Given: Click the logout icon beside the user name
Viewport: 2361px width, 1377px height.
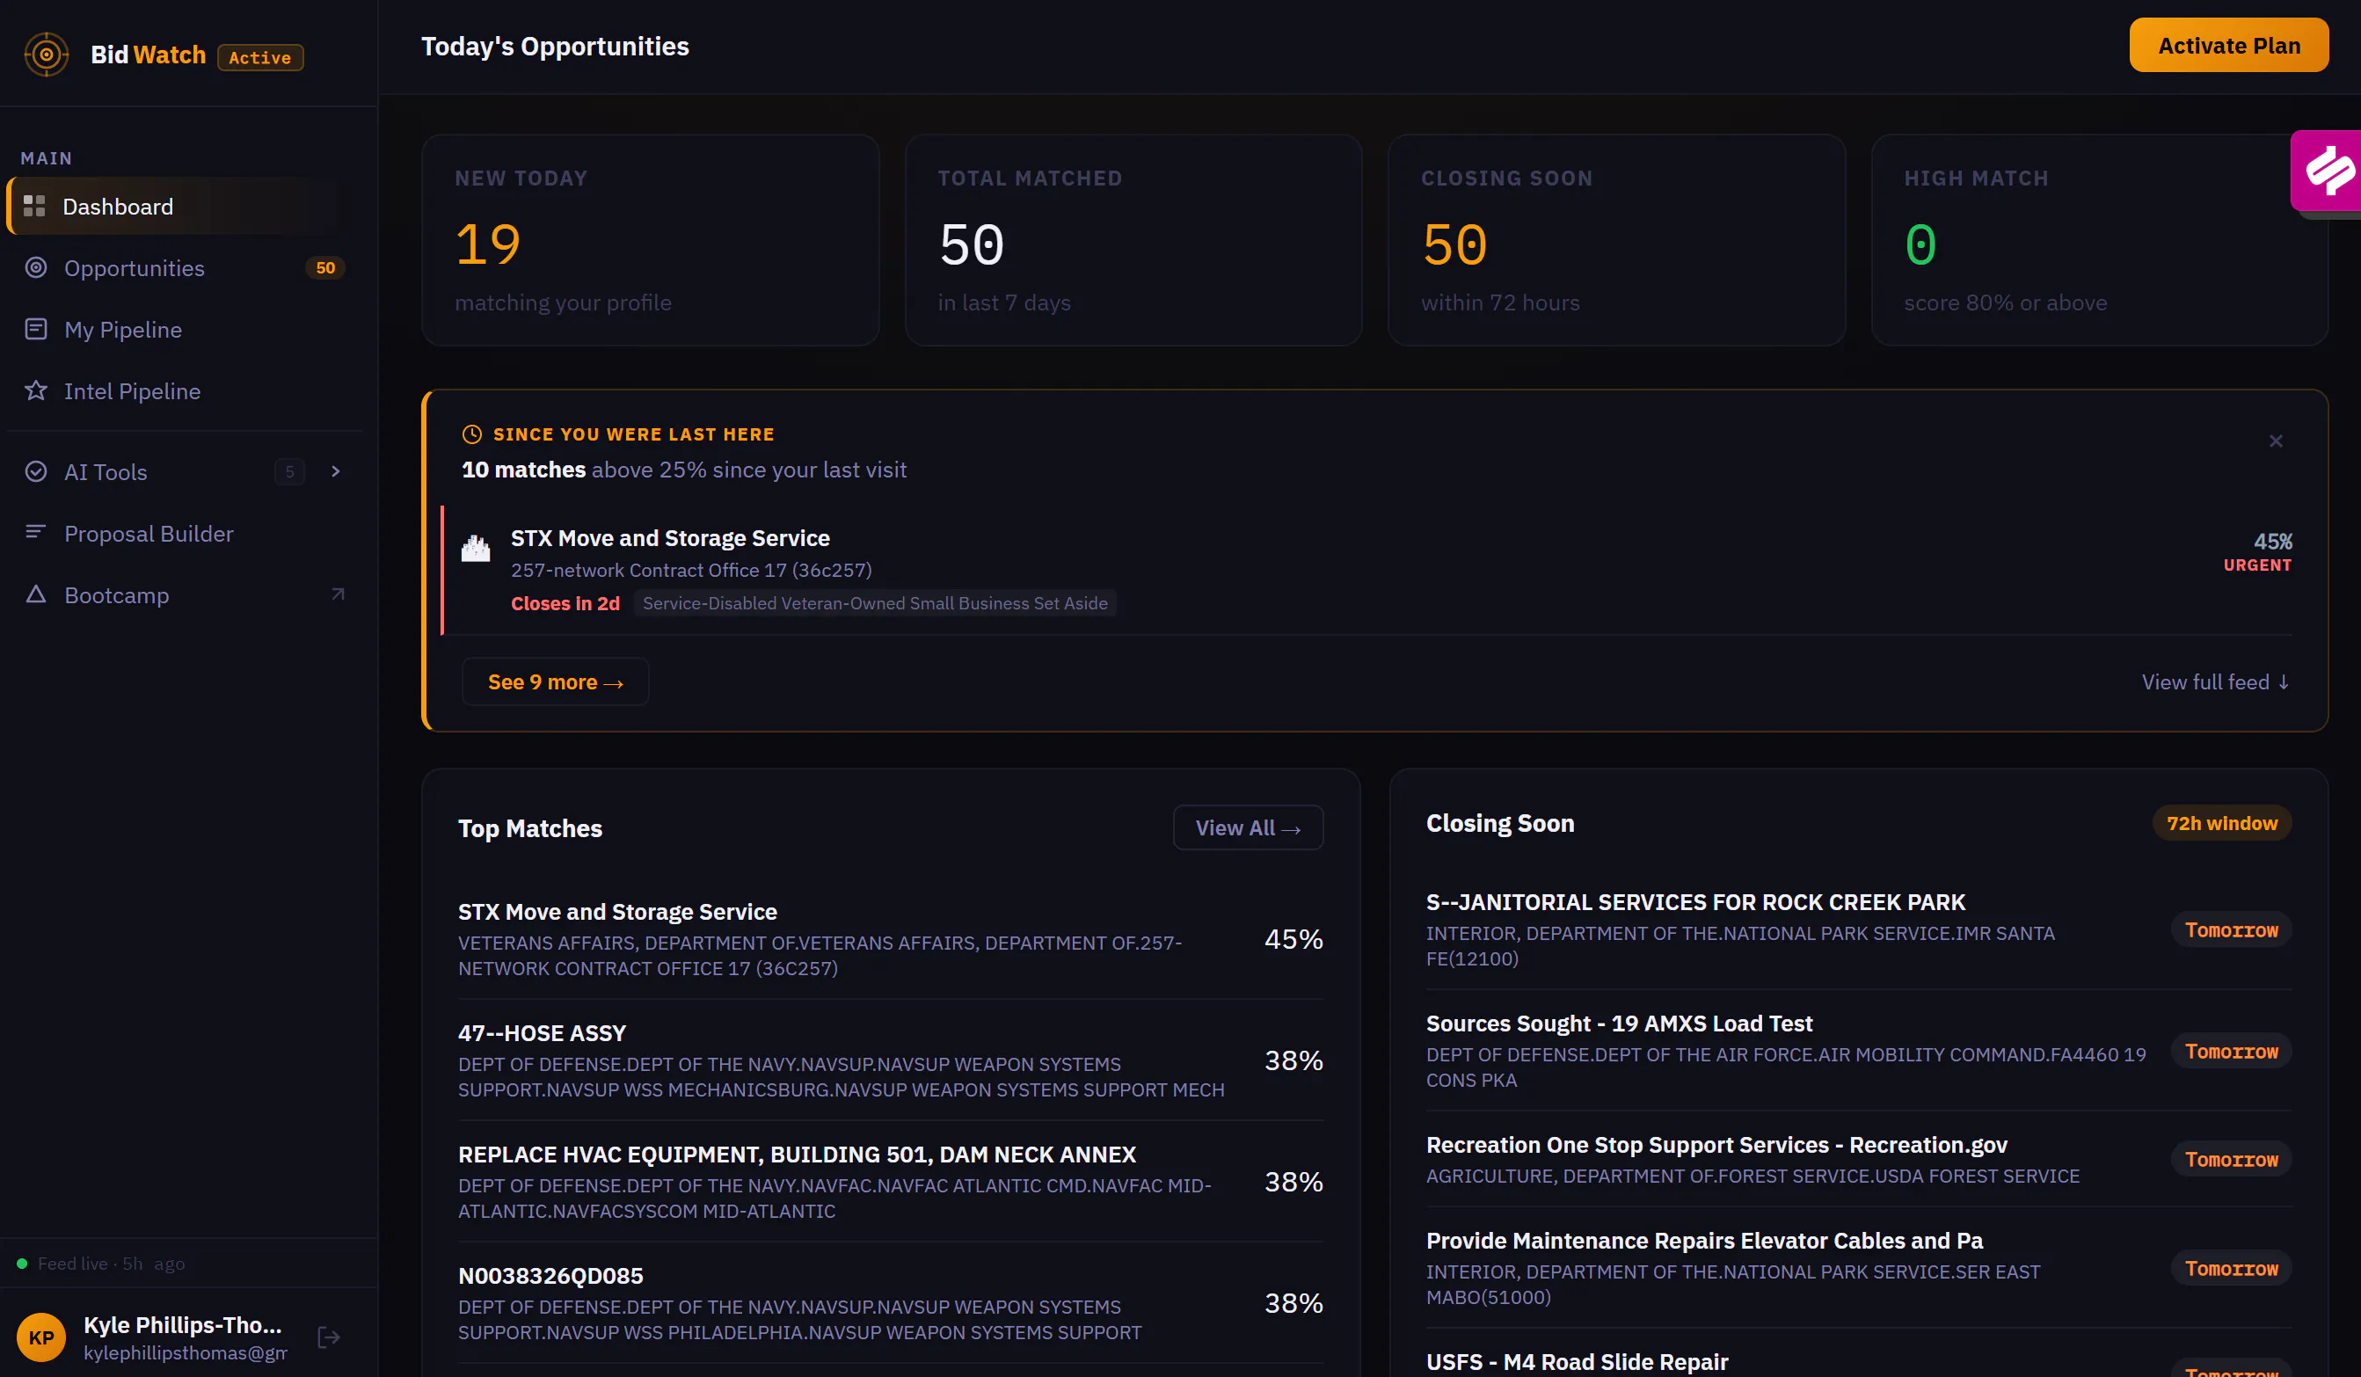Looking at the screenshot, I should pos(329,1337).
